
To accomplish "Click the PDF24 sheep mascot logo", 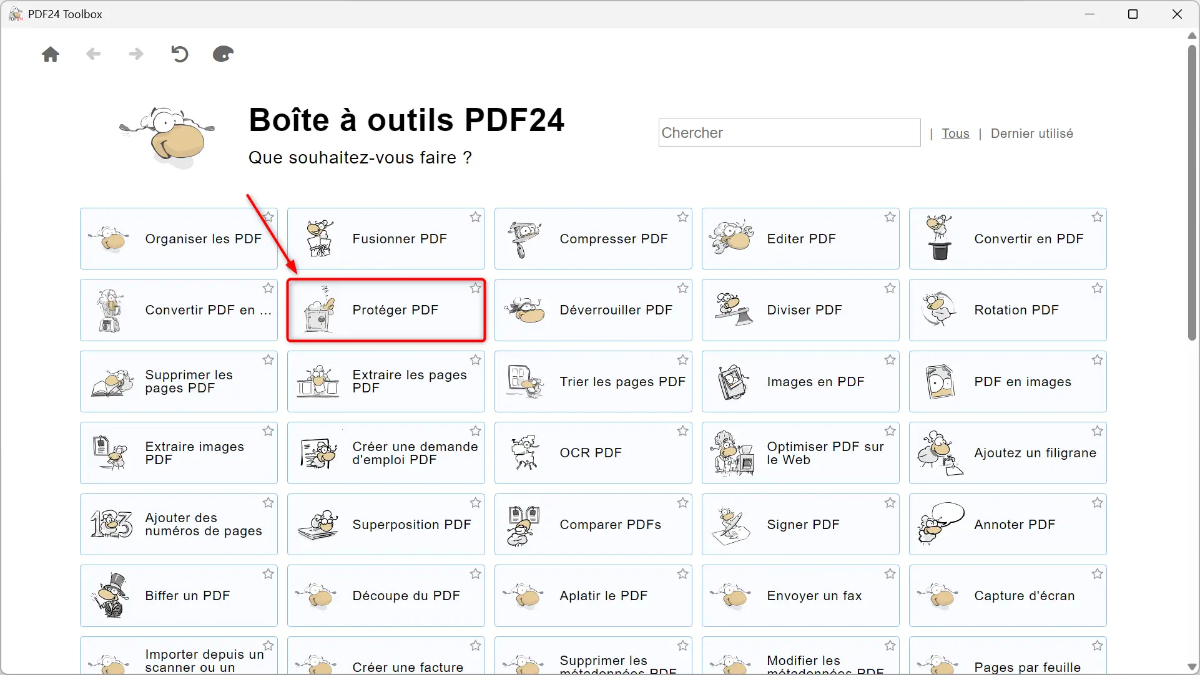I will [x=167, y=137].
